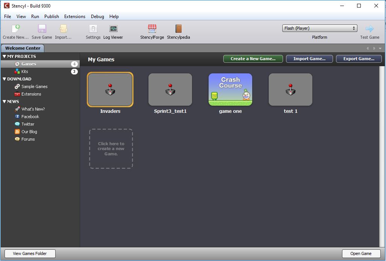Click Create a New Game button
This screenshot has width=386, height=261.
[253, 59]
